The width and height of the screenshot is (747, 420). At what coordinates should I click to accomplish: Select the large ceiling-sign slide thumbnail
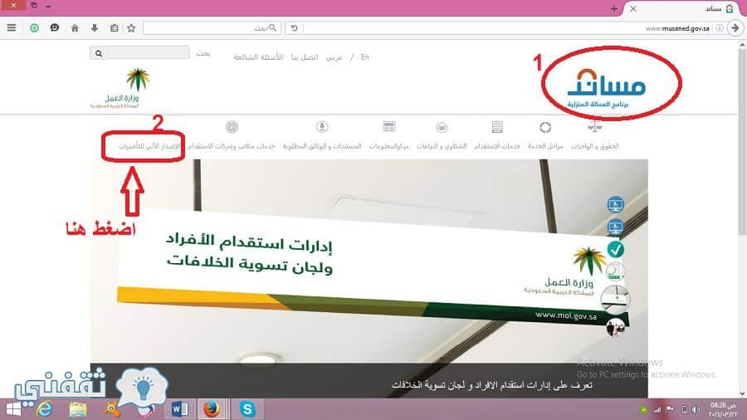pyautogui.click(x=615, y=299)
